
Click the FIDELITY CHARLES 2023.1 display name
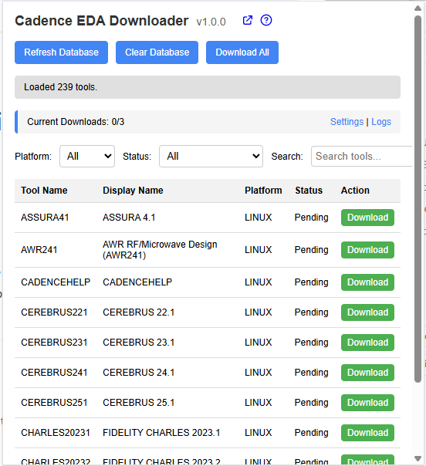[161, 433]
